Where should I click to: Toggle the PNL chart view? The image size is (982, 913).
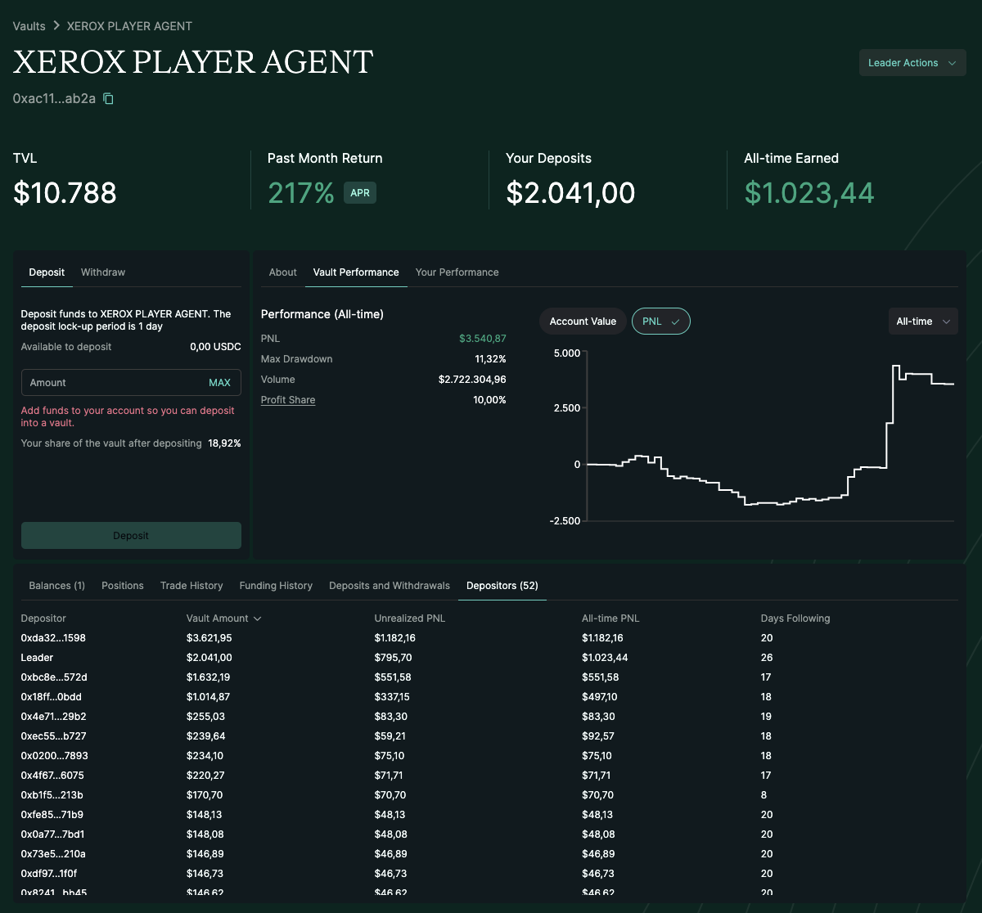tap(660, 322)
